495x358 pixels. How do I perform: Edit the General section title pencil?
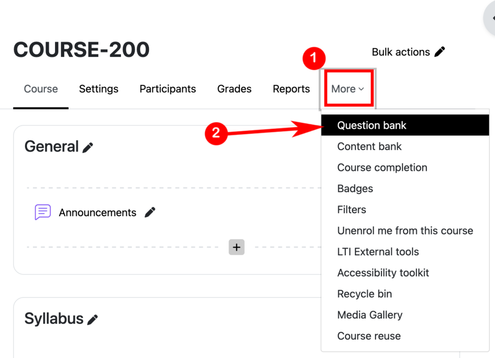87,148
